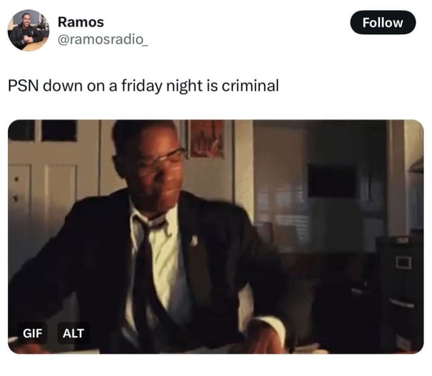Open the ALT description badge on GIF
Viewport: 432px width, 376px height.
(x=73, y=333)
